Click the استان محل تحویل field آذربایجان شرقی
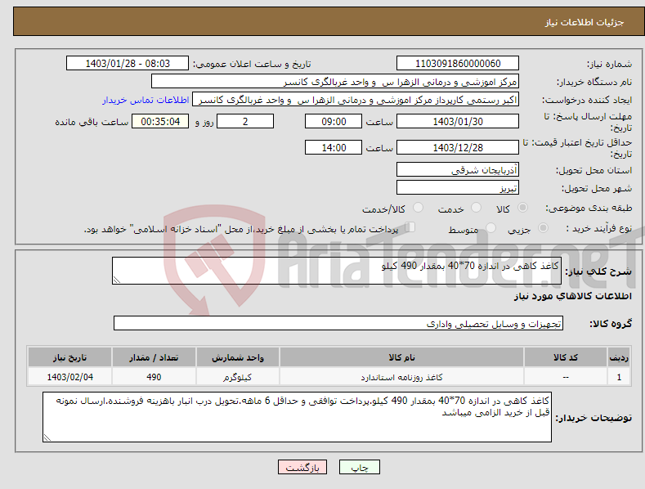 tap(458, 169)
